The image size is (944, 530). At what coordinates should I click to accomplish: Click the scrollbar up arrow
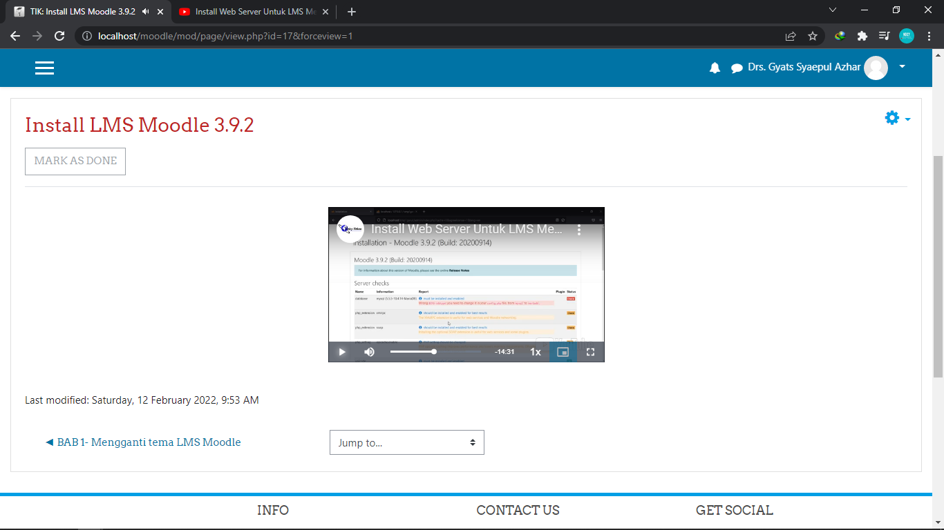(x=938, y=55)
